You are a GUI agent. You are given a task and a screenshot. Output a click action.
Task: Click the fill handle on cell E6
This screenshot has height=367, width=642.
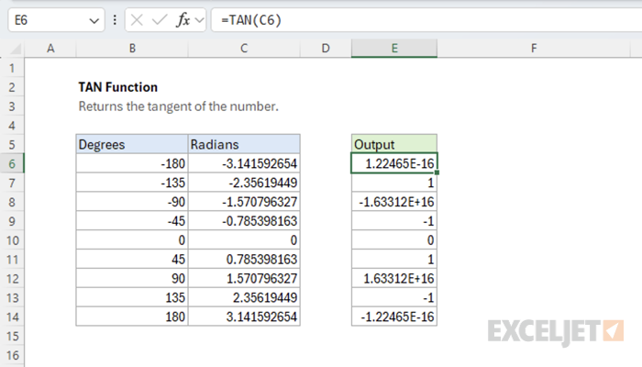click(437, 172)
